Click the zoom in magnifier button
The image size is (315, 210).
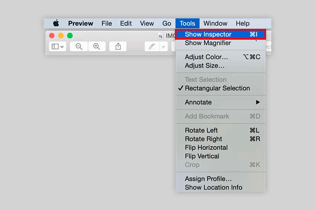96,47
